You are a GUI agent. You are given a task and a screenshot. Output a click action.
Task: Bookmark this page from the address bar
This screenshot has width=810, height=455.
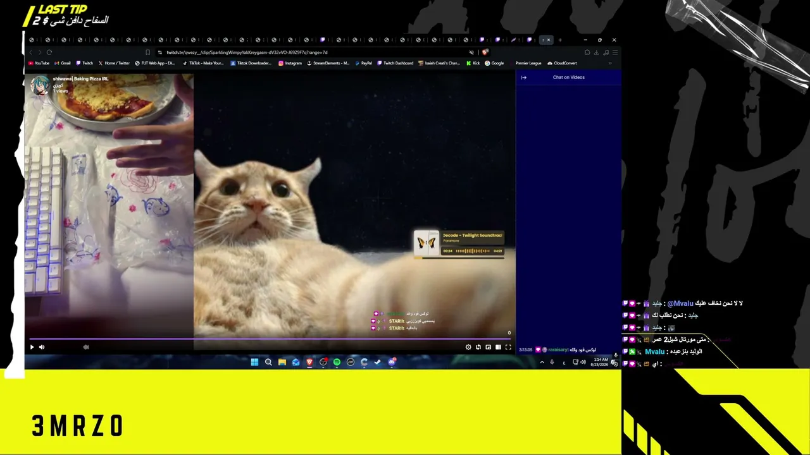147,52
